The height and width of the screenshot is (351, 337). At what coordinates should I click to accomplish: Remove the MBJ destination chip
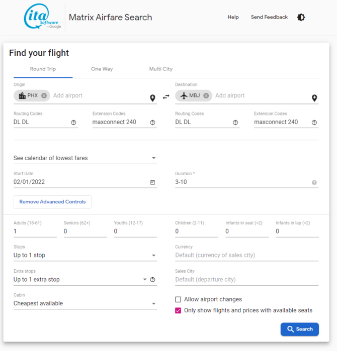[x=206, y=95]
